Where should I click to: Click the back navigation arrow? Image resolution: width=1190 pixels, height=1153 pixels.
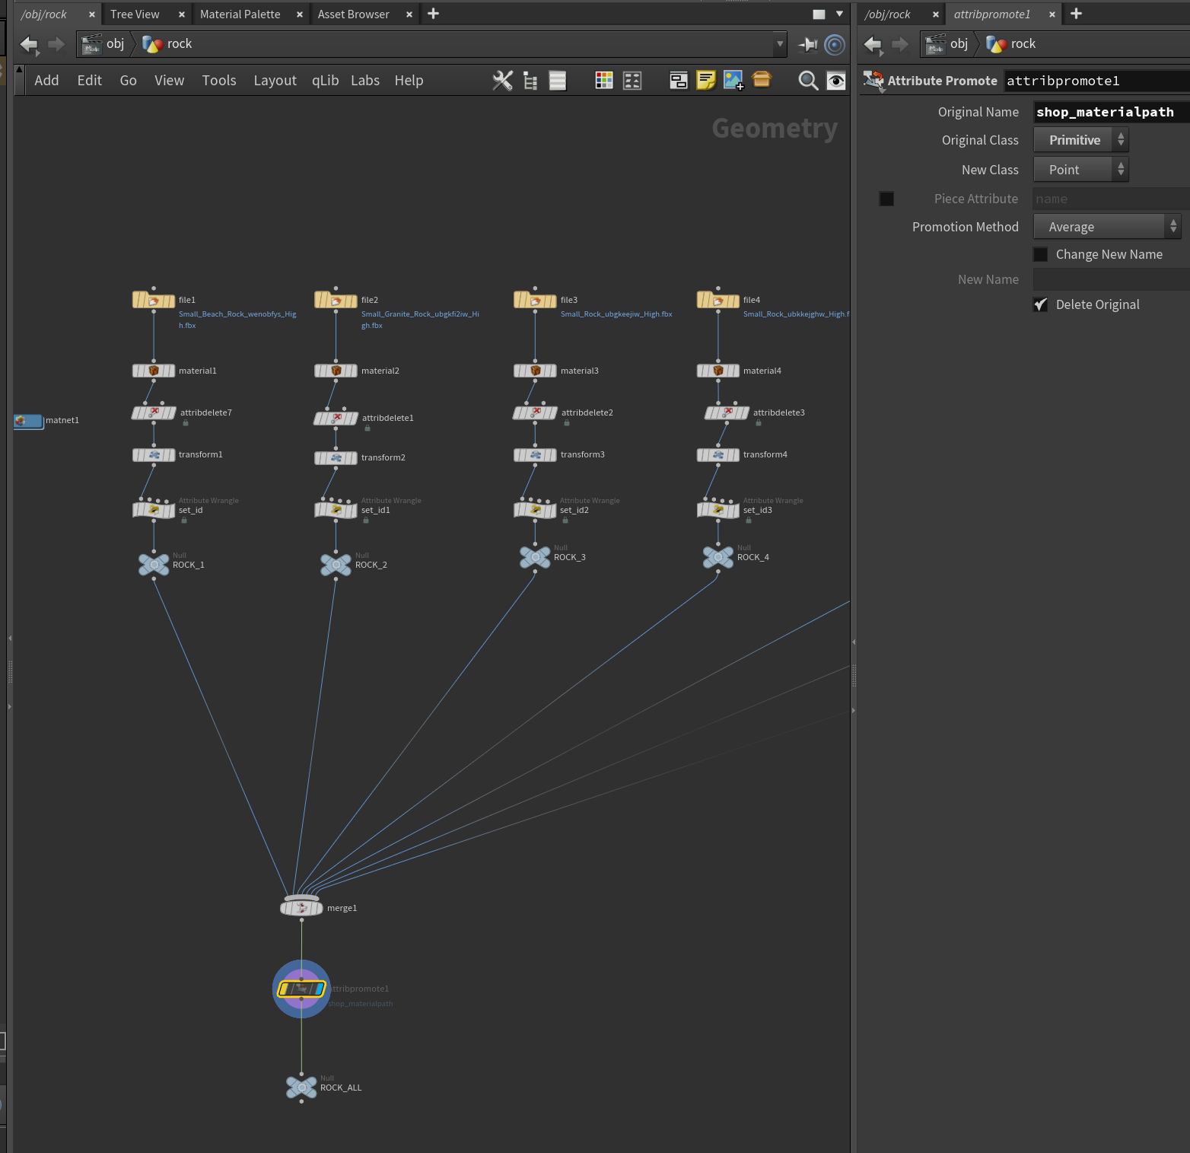(x=29, y=45)
